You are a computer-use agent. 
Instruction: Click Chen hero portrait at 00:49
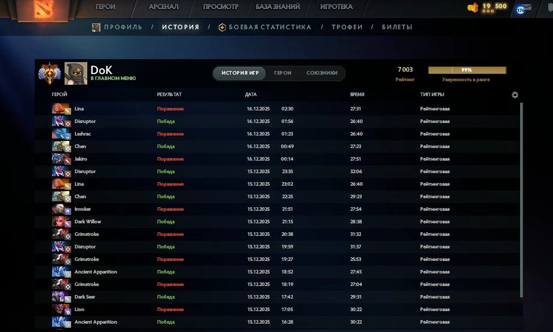62,146
